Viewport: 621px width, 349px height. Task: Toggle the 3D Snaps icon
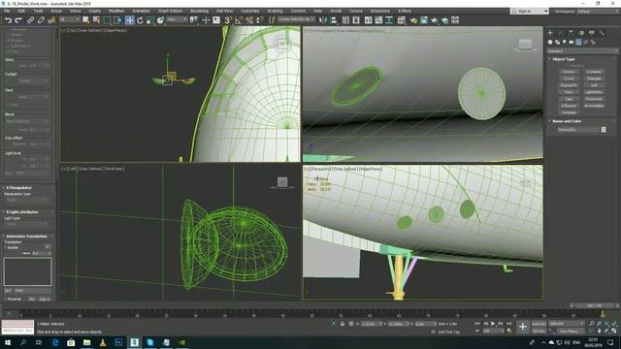click(x=228, y=19)
